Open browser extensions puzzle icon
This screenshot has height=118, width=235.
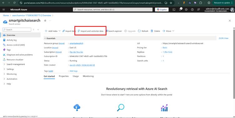pyautogui.click(x=201, y=3)
